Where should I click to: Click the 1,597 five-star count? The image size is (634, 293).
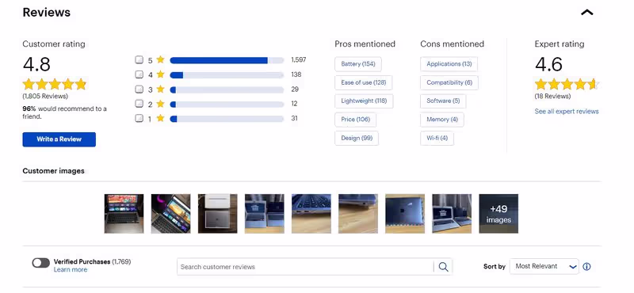299,60
